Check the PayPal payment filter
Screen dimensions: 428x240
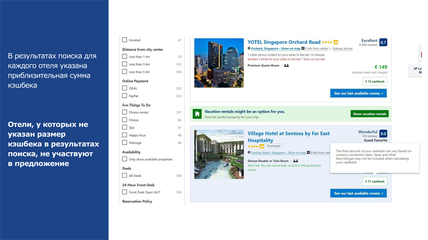124,96
